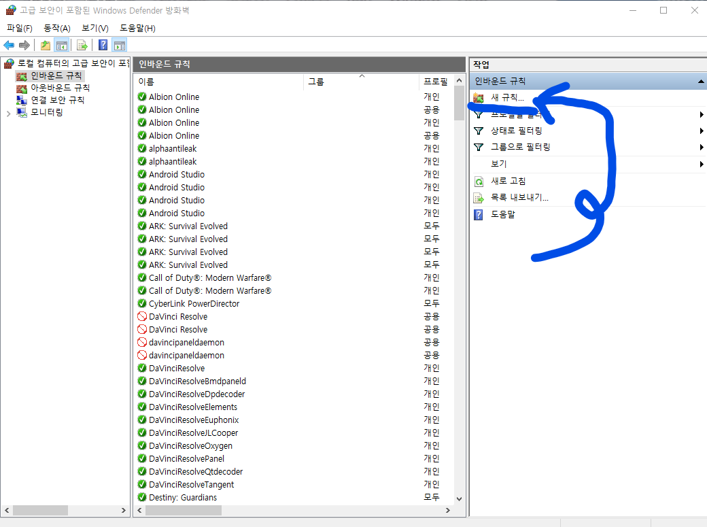Open submenu arrow for 상태로 필터링
Screen dimensions: 707x527
(702, 131)
